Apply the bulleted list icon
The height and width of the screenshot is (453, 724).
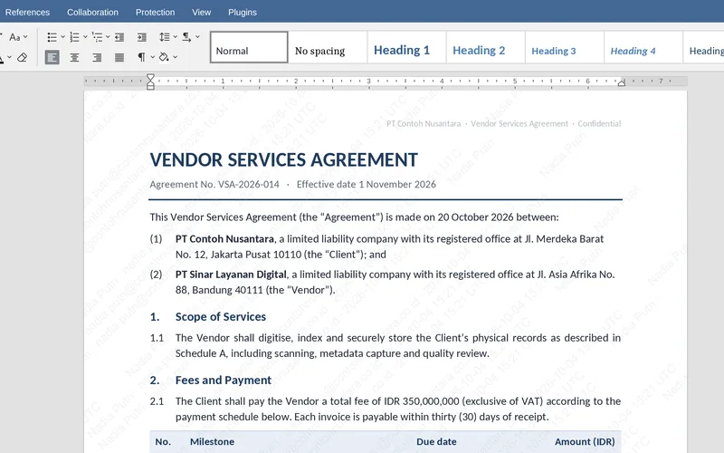52,37
